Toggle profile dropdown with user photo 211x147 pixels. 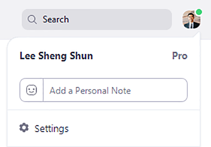pos(191,20)
